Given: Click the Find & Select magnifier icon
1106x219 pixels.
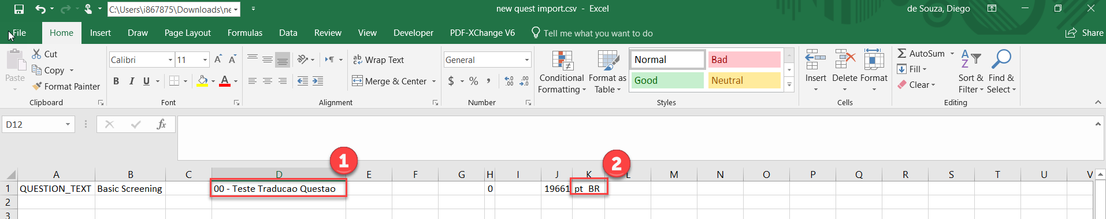Looking at the screenshot, I should tap(1001, 60).
